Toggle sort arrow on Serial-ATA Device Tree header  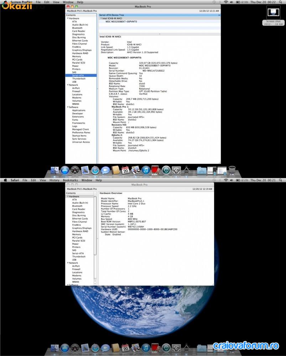tap(219, 15)
